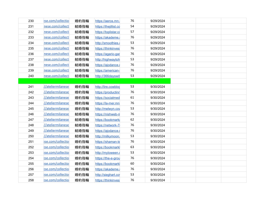Open the https://bookmark link in row 255
The height and width of the screenshot is (204, 265).
click(x=107, y=164)
